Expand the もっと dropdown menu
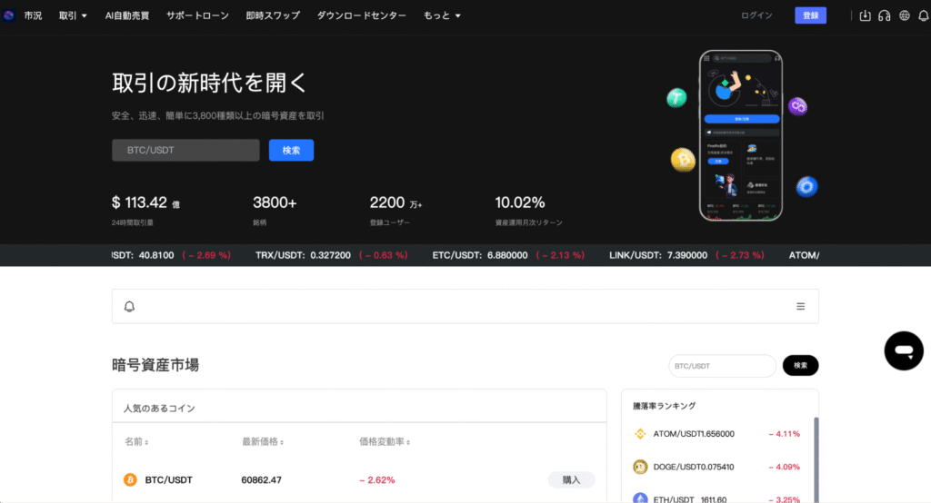Image resolution: width=931 pixels, height=503 pixels. click(443, 16)
